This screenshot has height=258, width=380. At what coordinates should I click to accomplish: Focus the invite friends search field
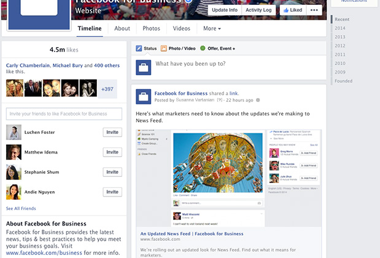pyautogui.click(x=64, y=114)
